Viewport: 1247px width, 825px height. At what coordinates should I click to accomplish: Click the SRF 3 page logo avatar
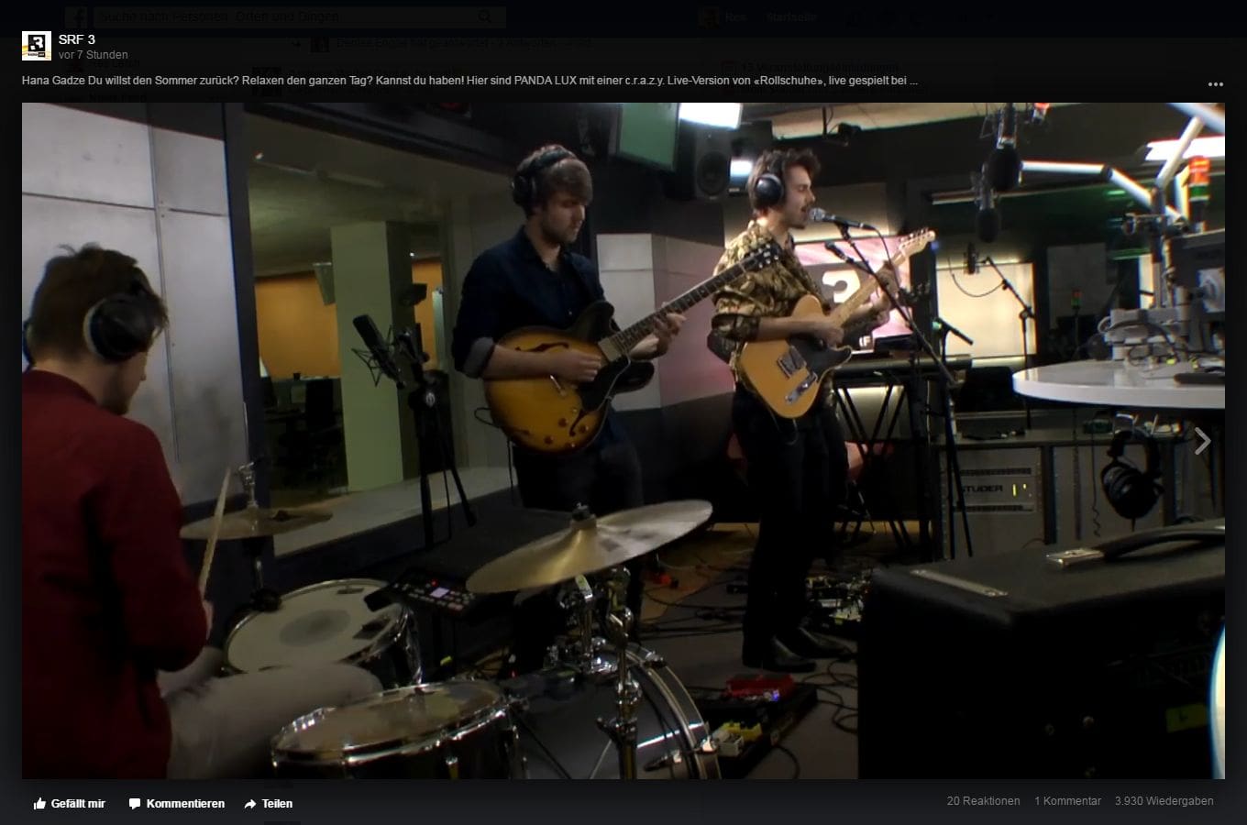pos(37,46)
